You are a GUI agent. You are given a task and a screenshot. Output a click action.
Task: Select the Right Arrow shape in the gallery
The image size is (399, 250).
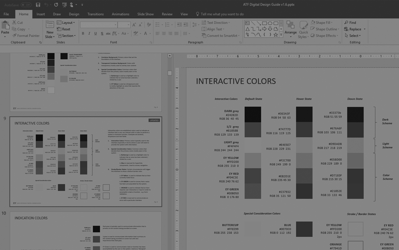coord(265,29)
